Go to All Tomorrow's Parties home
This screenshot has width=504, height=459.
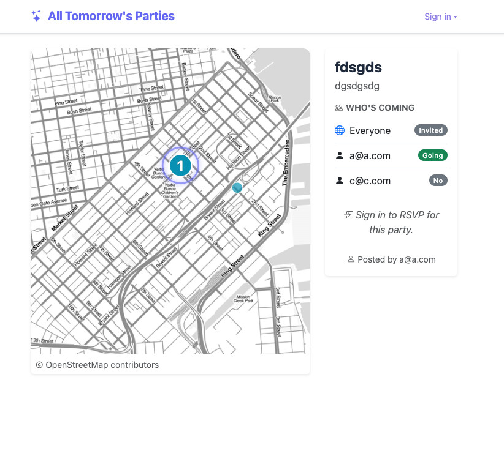[111, 17]
